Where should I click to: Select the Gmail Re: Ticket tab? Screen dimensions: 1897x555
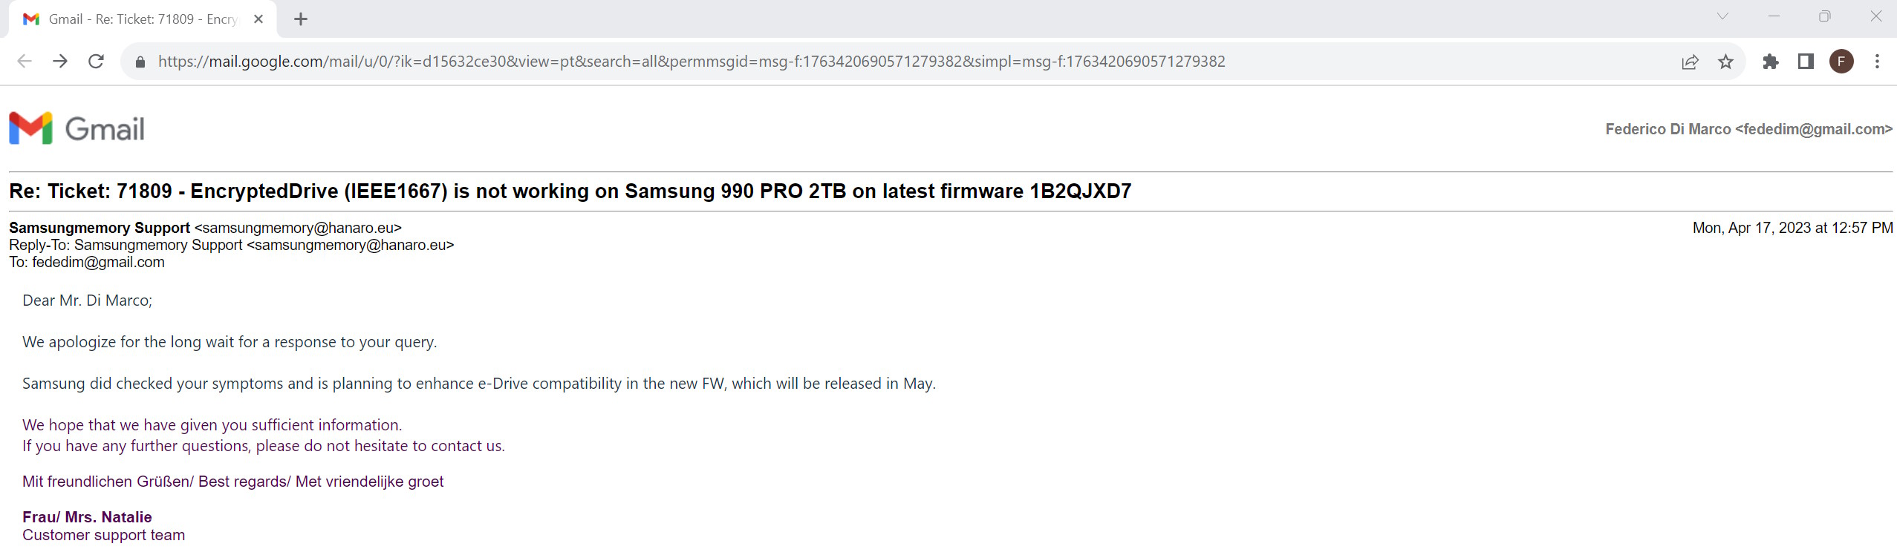[141, 19]
